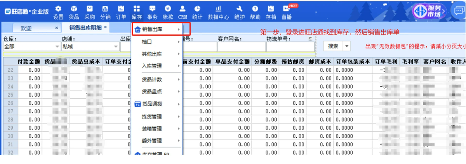Select the 销售出库明细 tab
Viewport: 466px width, 164px height.
pos(85,27)
